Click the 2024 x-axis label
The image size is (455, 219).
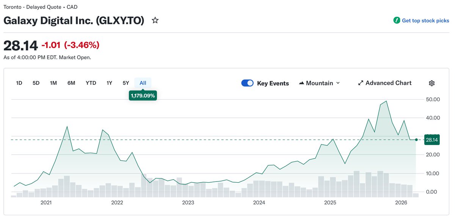(259, 203)
